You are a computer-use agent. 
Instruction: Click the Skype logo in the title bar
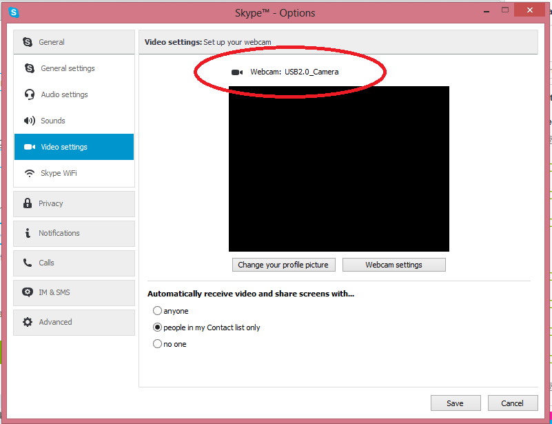click(12, 12)
